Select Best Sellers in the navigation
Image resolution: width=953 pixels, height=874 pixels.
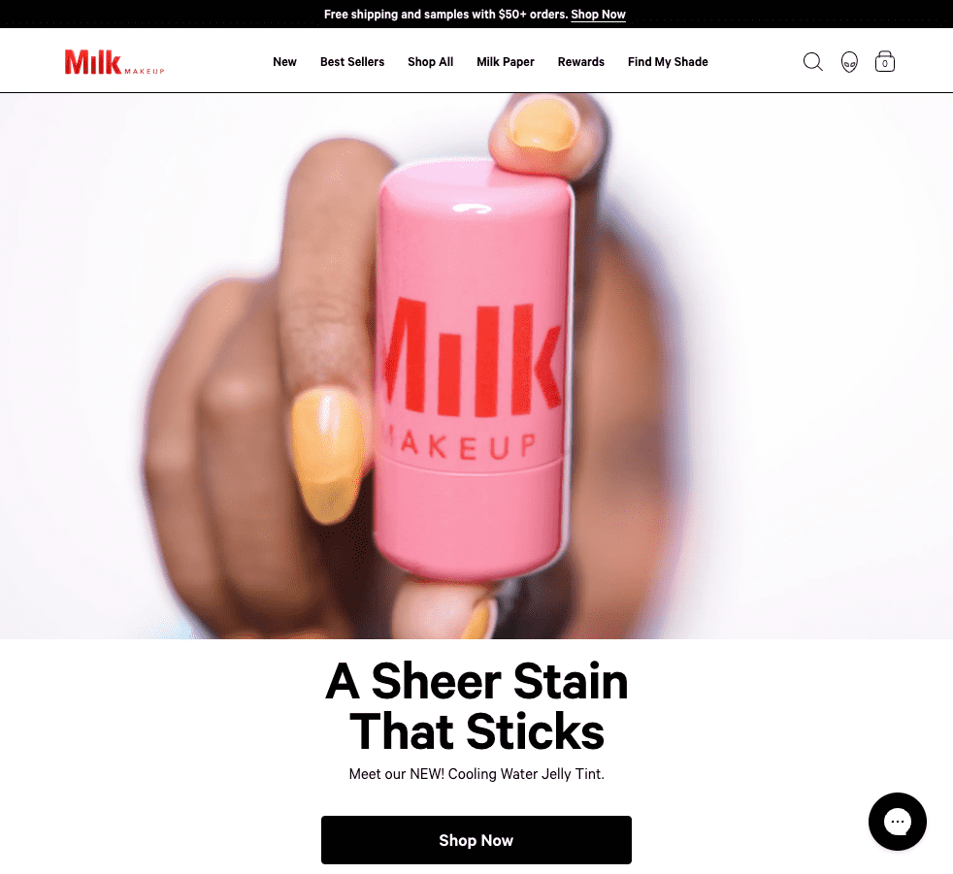(x=352, y=62)
